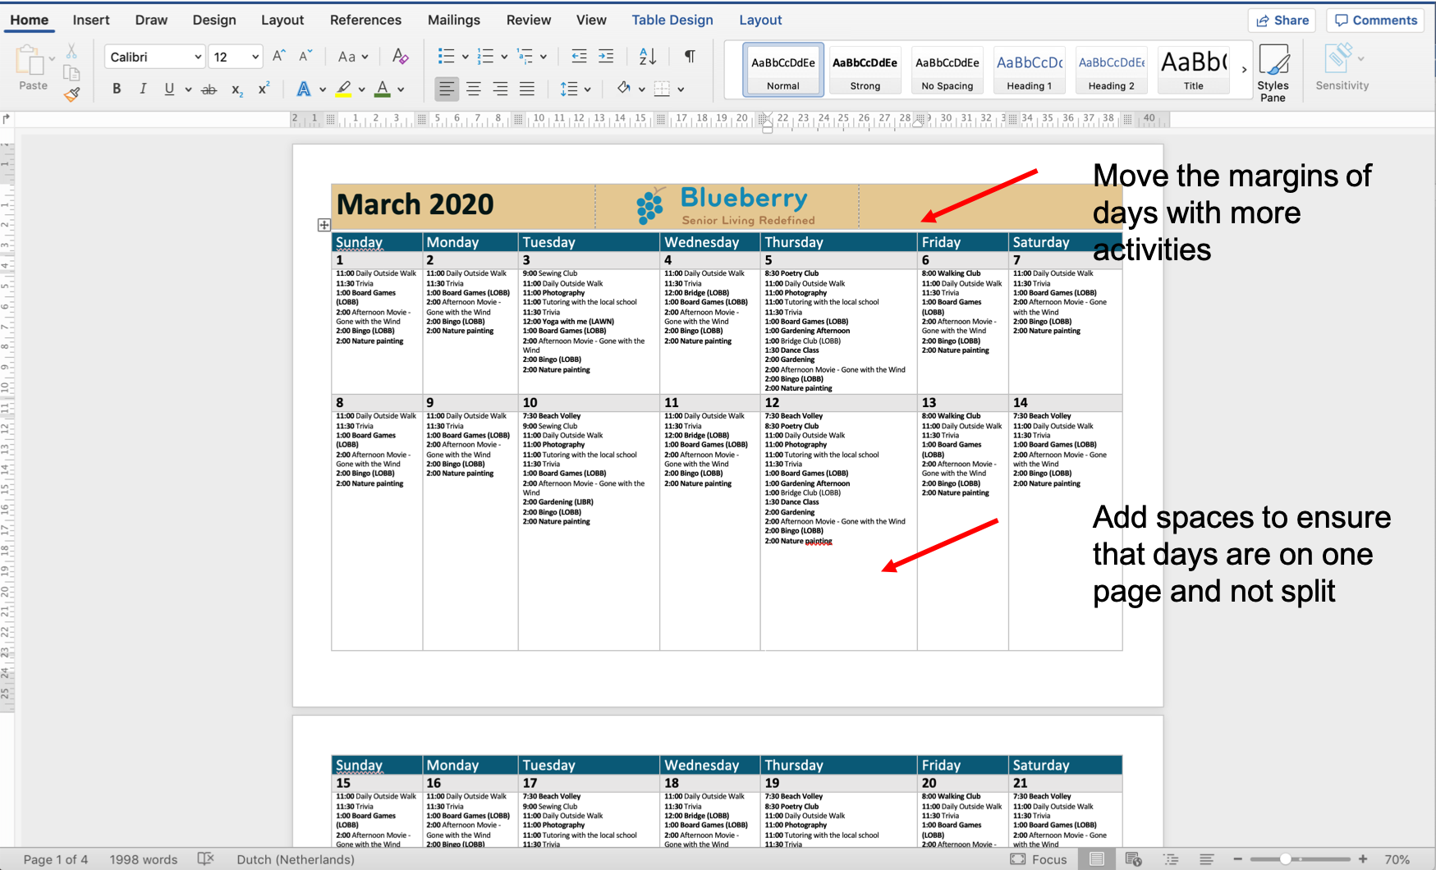Apply the No Spacing style
Screen dimensions: 1436x870
[x=947, y=71]
